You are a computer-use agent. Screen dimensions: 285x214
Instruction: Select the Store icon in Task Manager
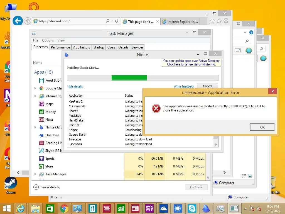pyautogui.click(x=41, y=166)
